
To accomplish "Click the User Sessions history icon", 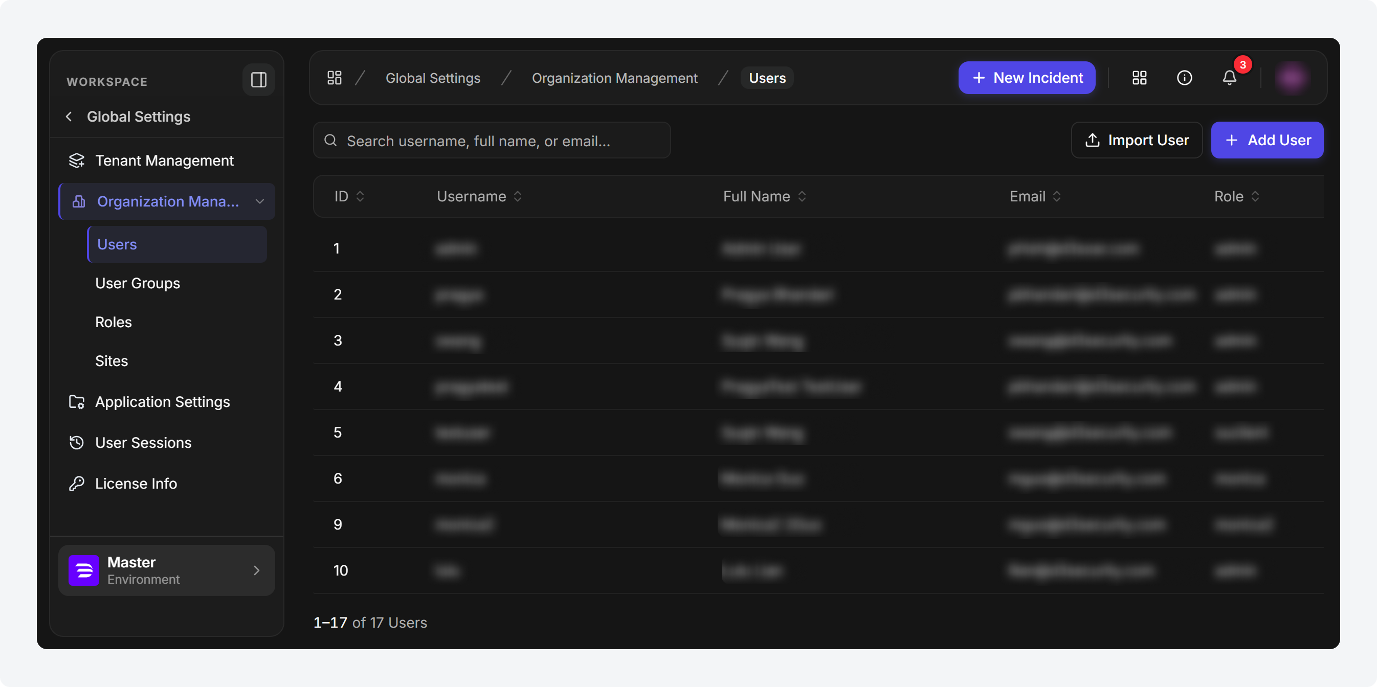I will 77,442.
